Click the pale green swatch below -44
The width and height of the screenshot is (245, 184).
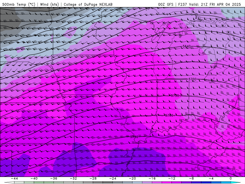[x=19, y=182]
